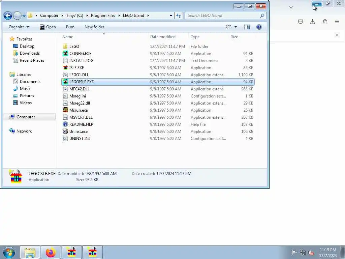The image size is (345, 259).
Task: Click the Windows Explorer taskbar icon
Action: [x=30, y=252]
